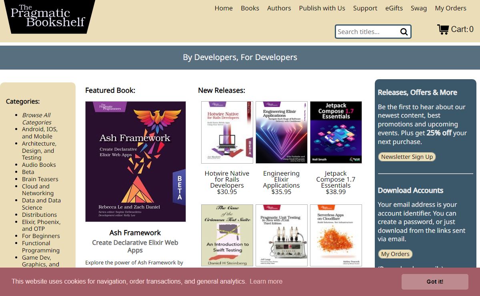Click Jetpack Compose 1.7 Essentials title
The image size is (480, 296).
(336, 180)
